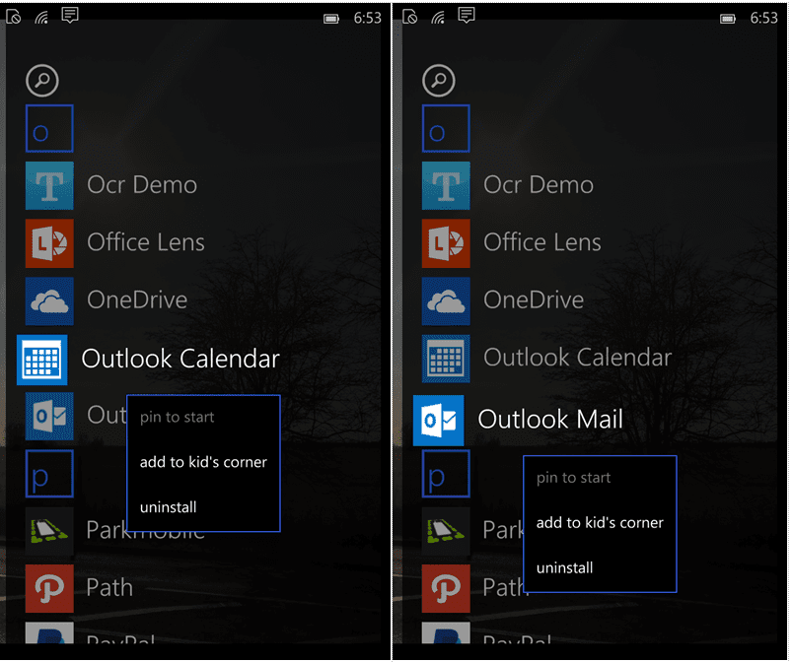Choose 'pin to start' in left screen context menu
The width and height of the screenshot is (792, 662).
pos(178,418)
